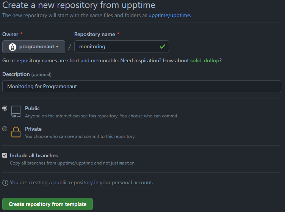Screen dimensions: 285x212
Task: Toggle the Include all branches checkbox
Action: (x=5, y=155)
